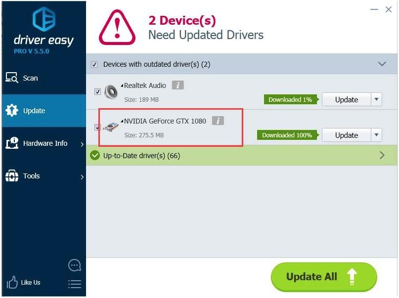Open the Hardware Info menu item
This screenshot has width=399, height=298.
coord(44,143)
